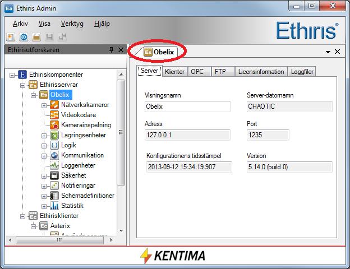Collapse the Ethirisservrar node
Viewport: 350px width, 269px height.
tap(22, 85)
